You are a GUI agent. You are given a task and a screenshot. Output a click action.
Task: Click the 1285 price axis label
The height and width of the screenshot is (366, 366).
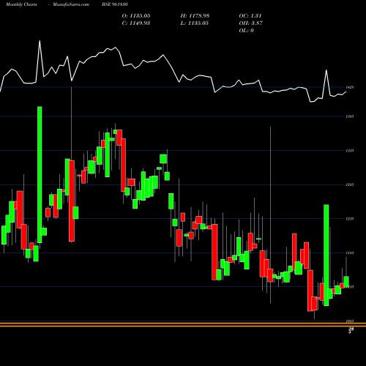click(350, 185)
